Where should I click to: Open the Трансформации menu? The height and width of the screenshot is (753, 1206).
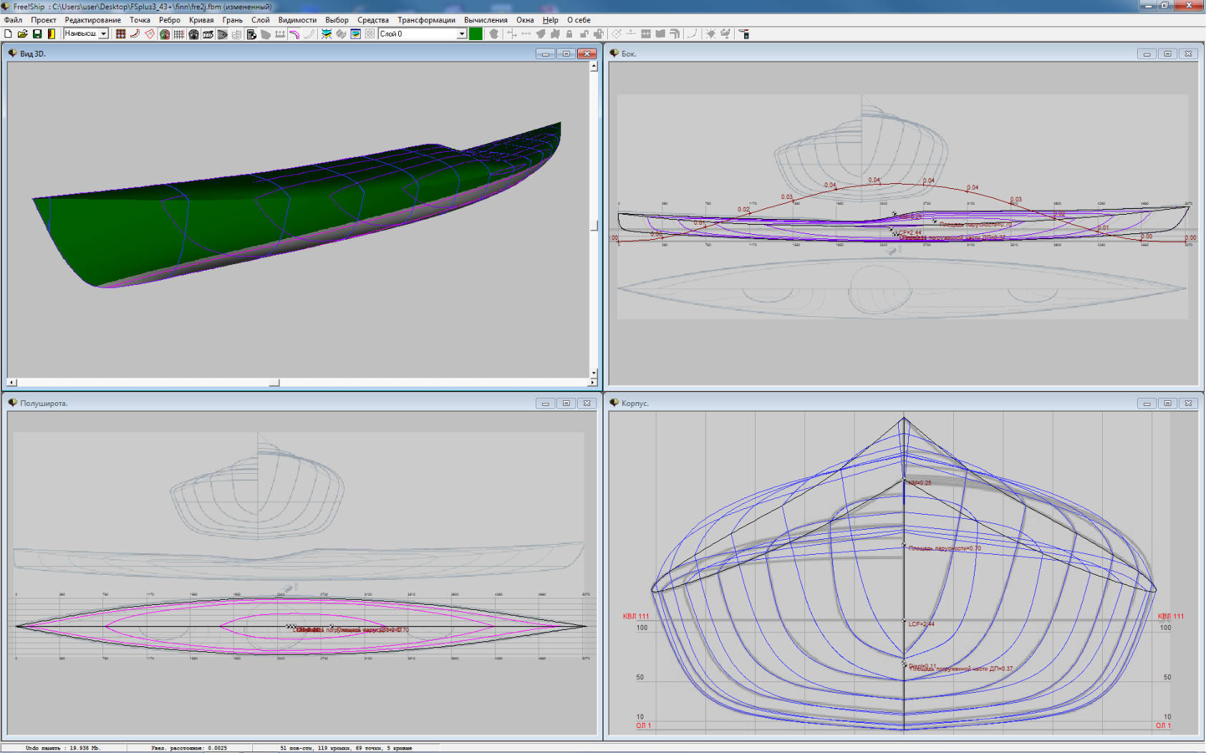(426, 20)
